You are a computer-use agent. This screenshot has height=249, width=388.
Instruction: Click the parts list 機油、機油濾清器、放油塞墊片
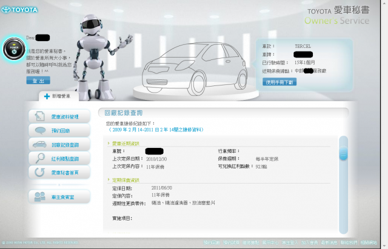click(x=183, y=203)
